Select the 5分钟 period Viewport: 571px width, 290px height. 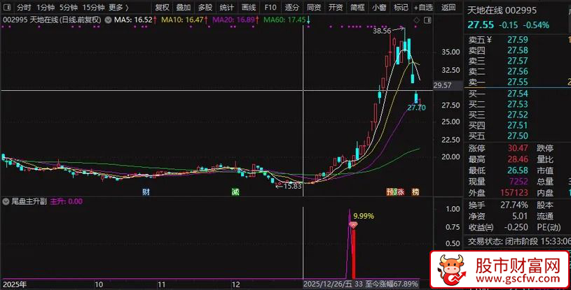(x=69, y=7)
